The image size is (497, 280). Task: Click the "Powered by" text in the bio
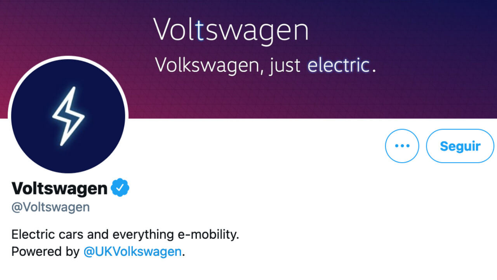point(45,252)
